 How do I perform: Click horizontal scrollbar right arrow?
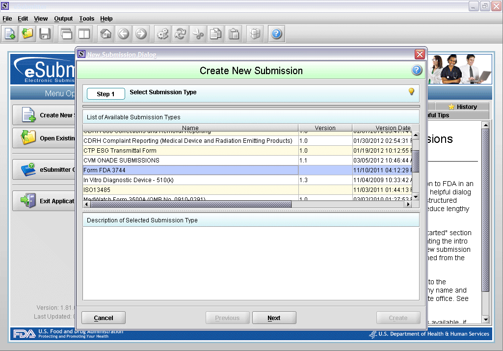tap(408, 204)
